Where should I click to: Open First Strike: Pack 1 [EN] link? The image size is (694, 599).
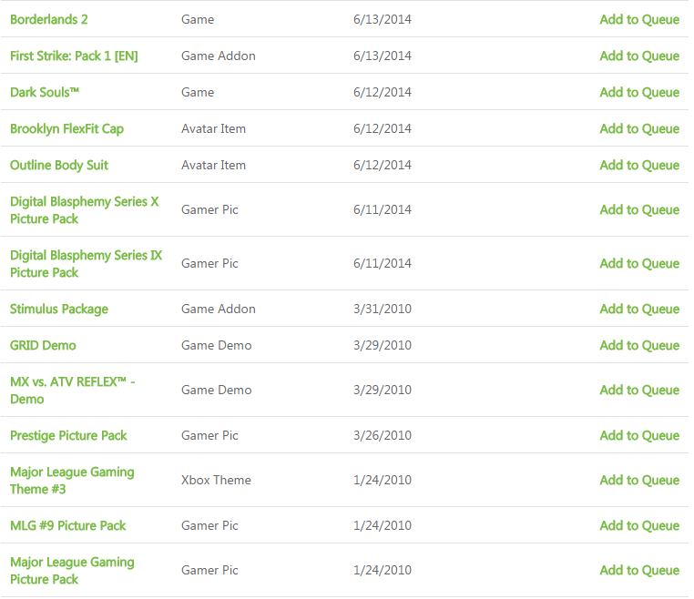coord(74,56)
